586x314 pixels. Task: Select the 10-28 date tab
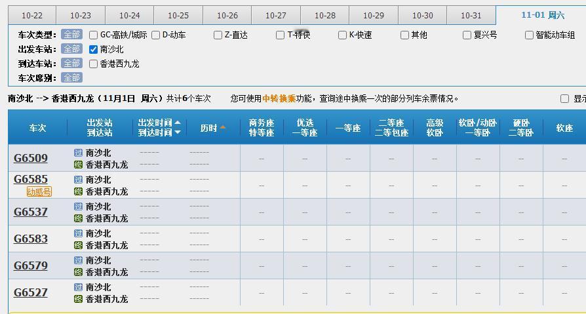(x=324, y=16)
